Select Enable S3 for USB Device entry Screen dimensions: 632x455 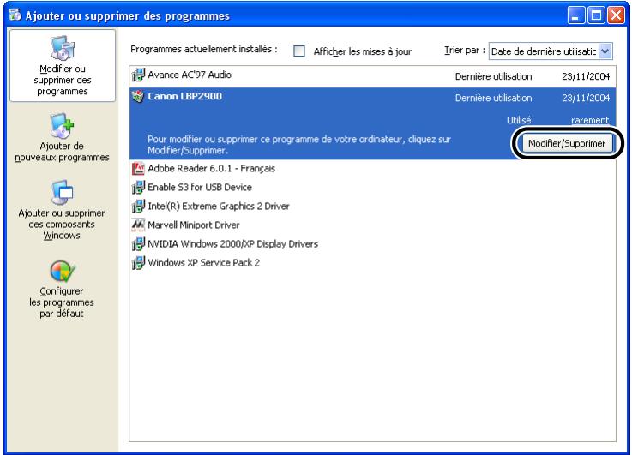[x=200, y=188]
